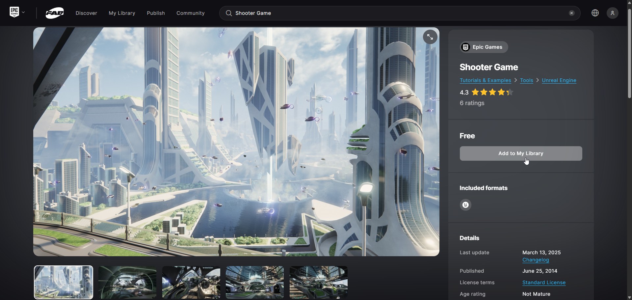The width and height of the screenshot is (632, 300).
Task: Open the Tutorials & Examples category link
Action: [486, 80]
